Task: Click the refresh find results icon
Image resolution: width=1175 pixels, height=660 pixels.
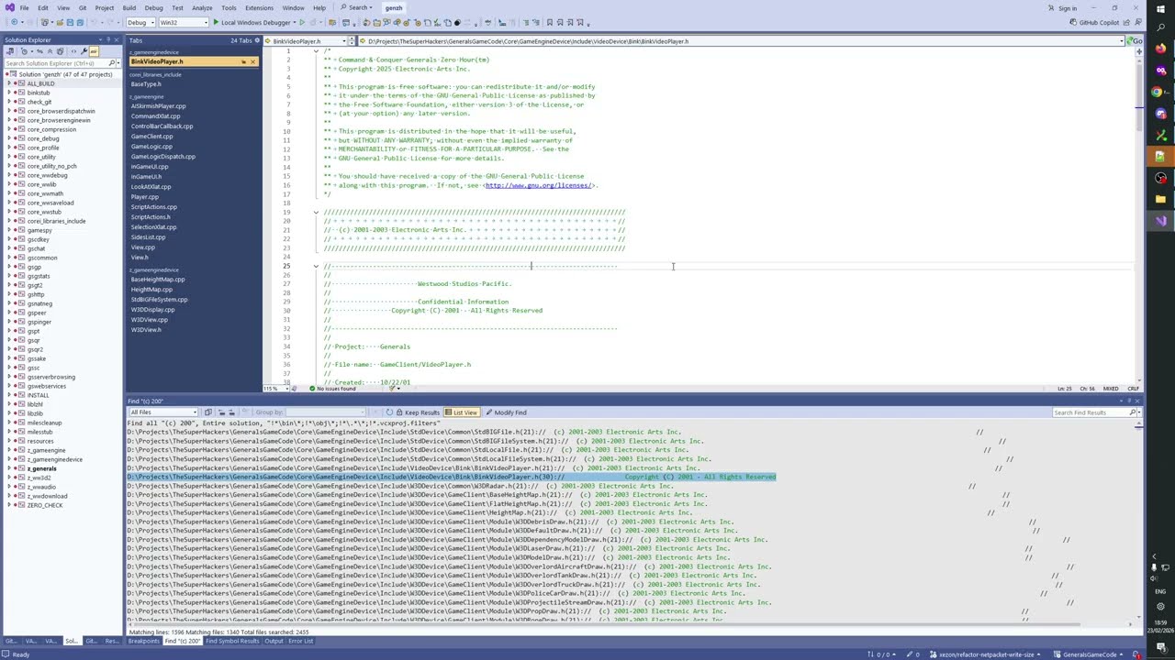Action: point(389,412)
